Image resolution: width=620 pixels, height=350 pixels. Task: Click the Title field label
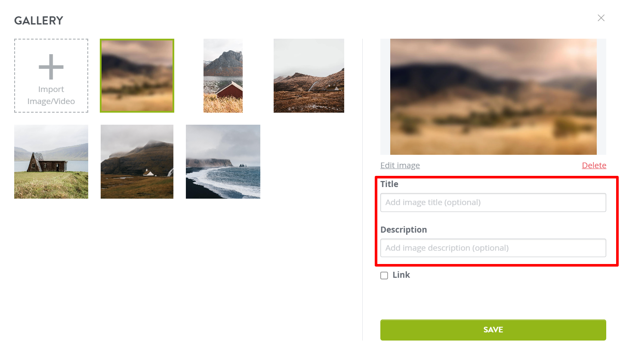tap(389, 184)
